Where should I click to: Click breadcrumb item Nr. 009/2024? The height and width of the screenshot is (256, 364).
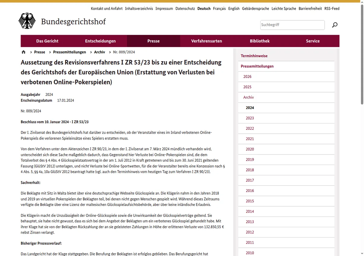[x=124, y=52]
